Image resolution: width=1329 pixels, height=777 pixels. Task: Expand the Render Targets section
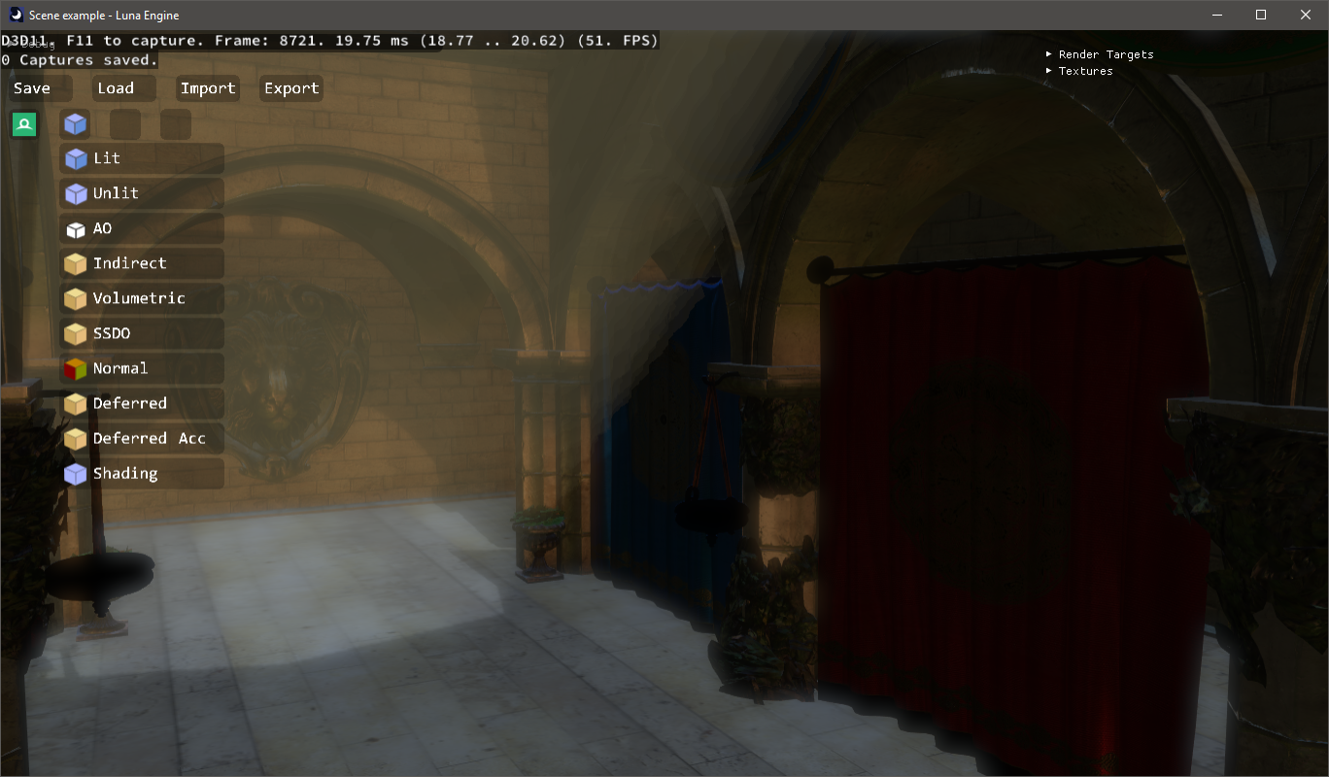[x=1100, y=54]
